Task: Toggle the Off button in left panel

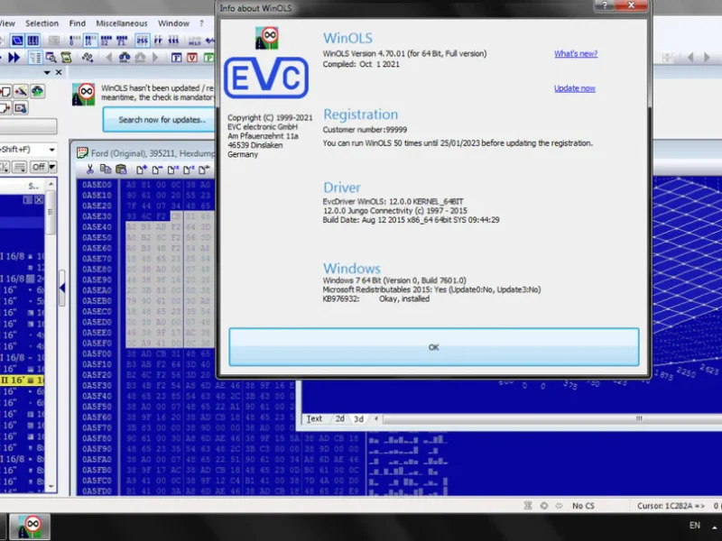Action: click(x=38, y=167)
